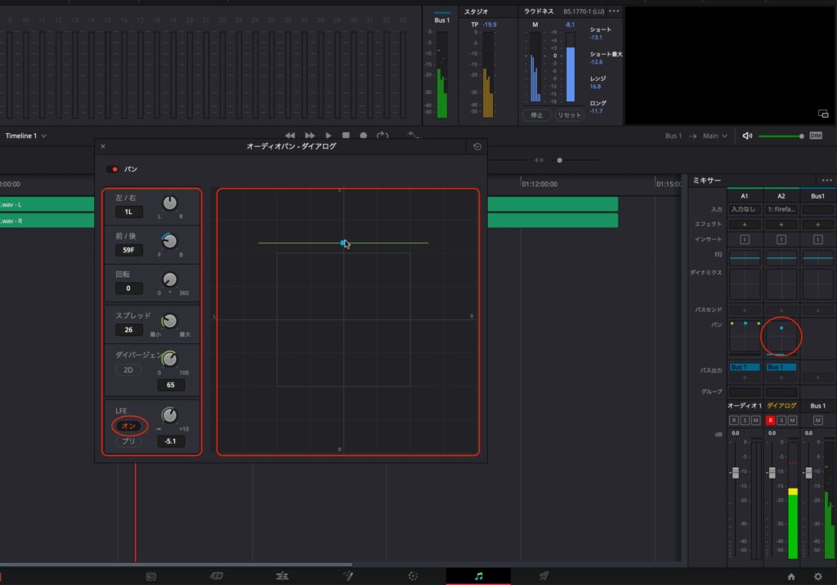Viewport: 837px width, 585px height.
Task: Click the loudness リセット button
Action: 569,115
